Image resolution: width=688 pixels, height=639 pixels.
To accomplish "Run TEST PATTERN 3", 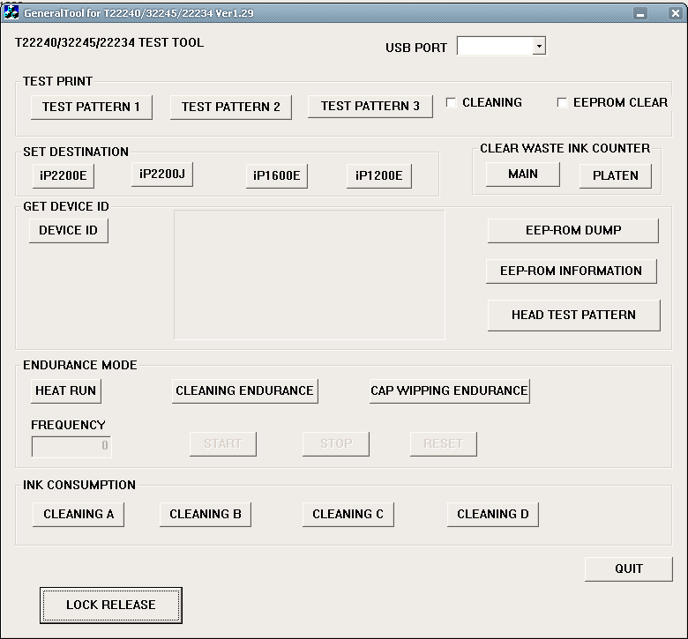I will pyautogui.click(x=370, y=106).
